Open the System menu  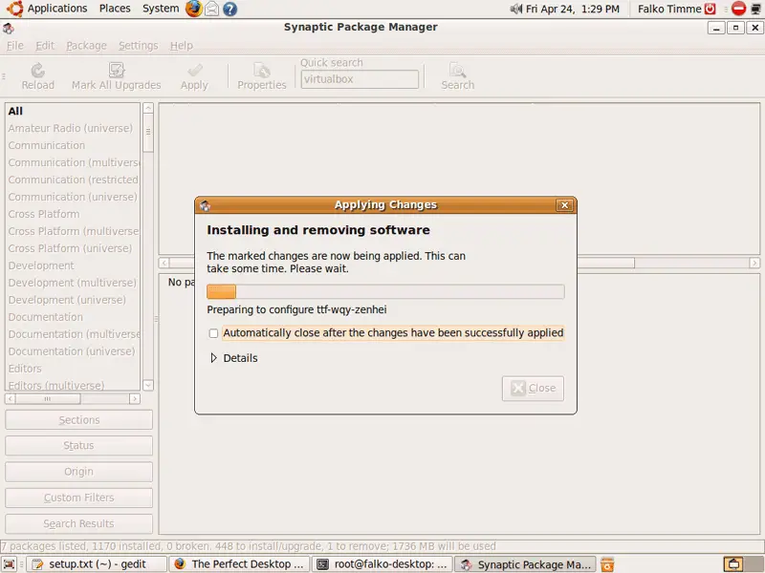click(161, 9)
